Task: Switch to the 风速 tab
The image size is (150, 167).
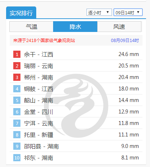Action: coord(119,27)
